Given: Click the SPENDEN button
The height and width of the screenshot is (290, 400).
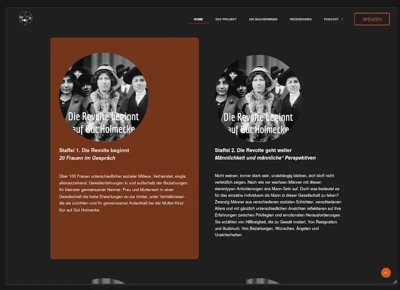Looking at the screenshot, I should 372,19.
